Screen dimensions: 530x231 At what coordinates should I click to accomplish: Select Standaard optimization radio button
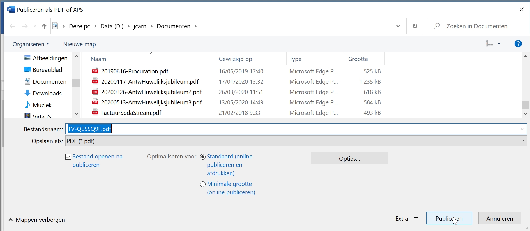tap(203, 157)
